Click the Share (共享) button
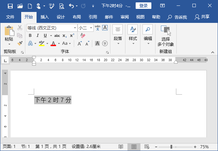218x151 pixels. tap(202, 17)
